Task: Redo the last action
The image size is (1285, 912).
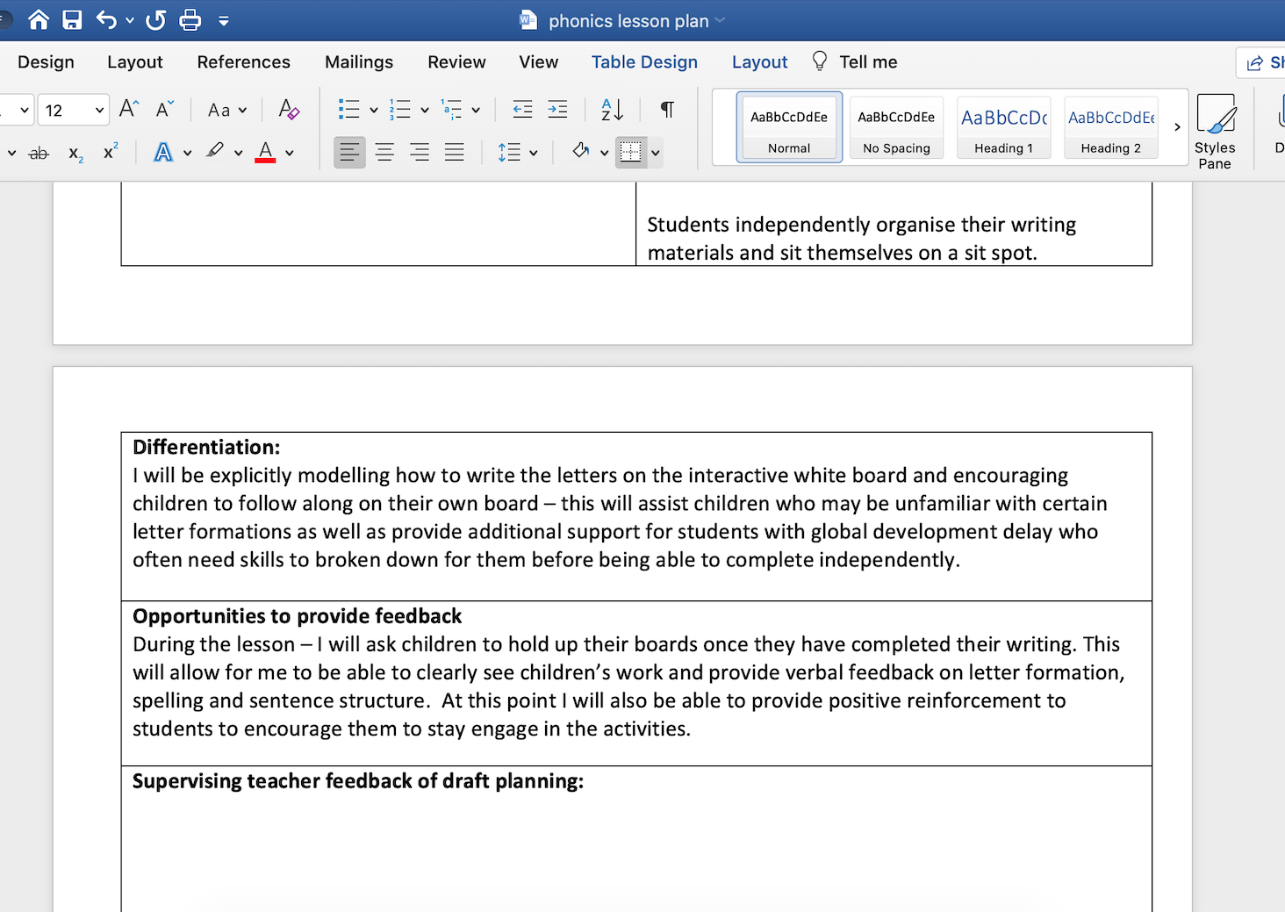Action: point(156,19)
